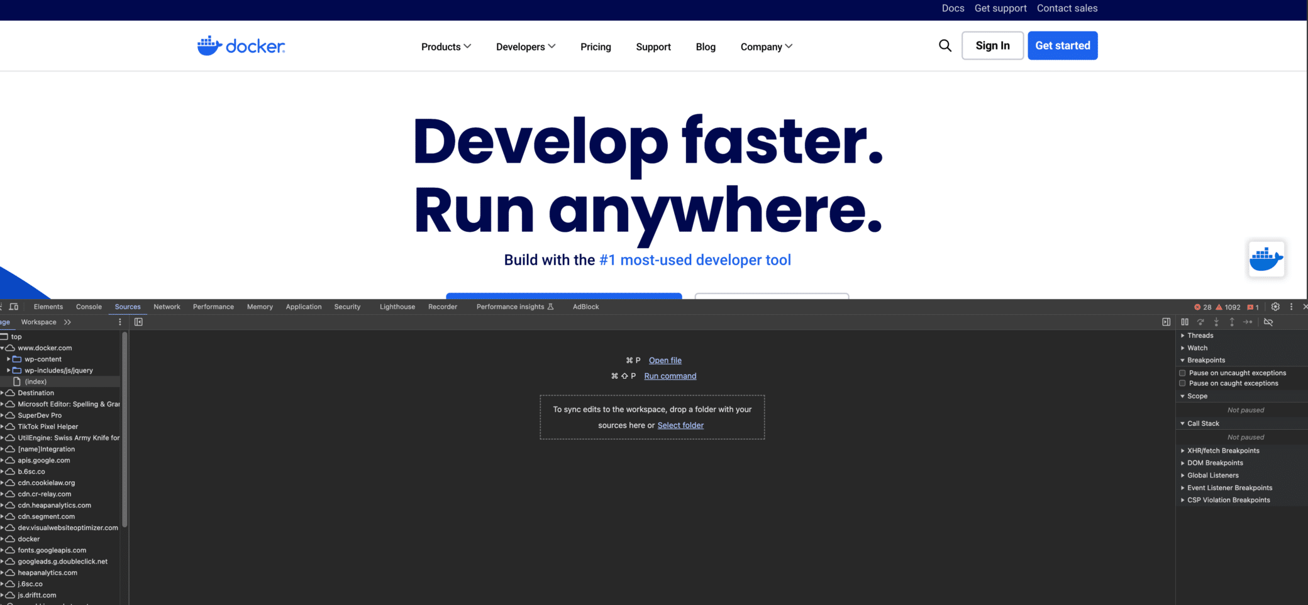Open the AdBlock DevTools tab
This screenshot has height=605, width=1308.
pyautogui.click(x=585, y=307)
